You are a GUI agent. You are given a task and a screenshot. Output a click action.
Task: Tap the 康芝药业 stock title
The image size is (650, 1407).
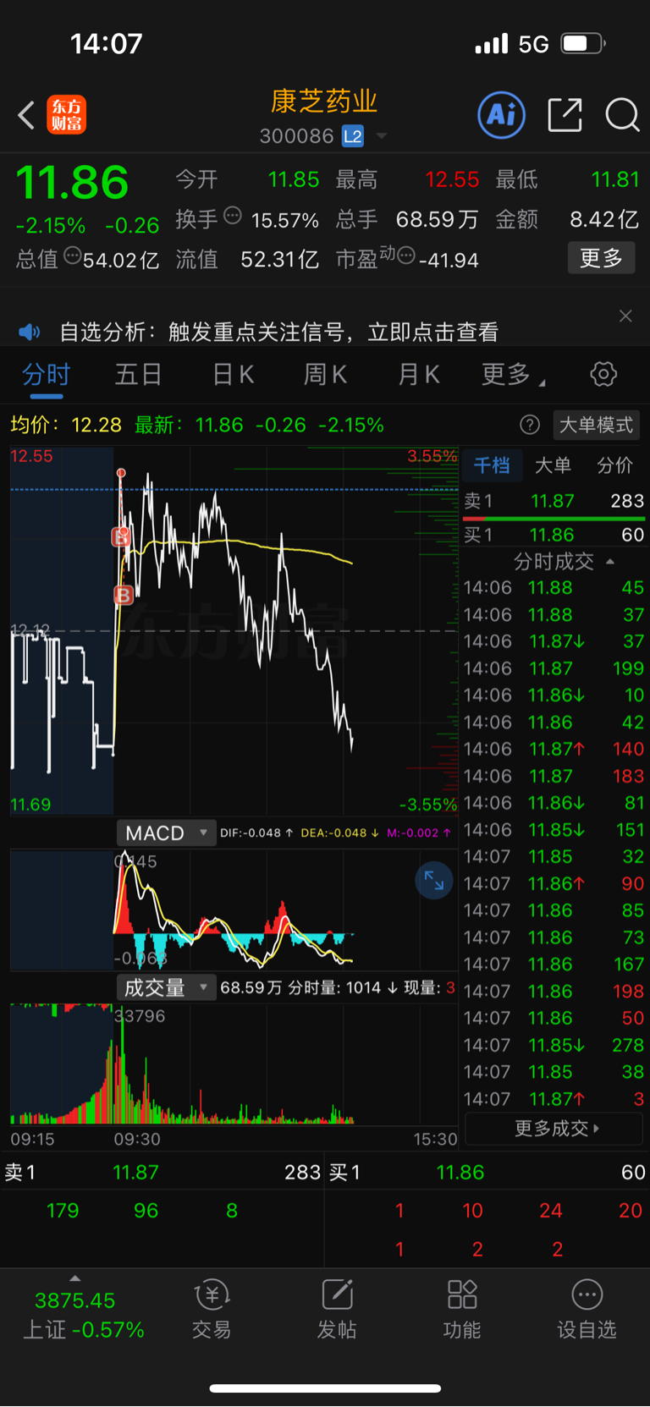(324, 102)
